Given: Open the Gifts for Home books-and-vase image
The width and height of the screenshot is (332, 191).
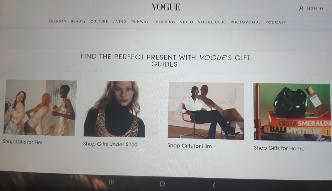Looking at the screenshot, I should coord(292,112).
